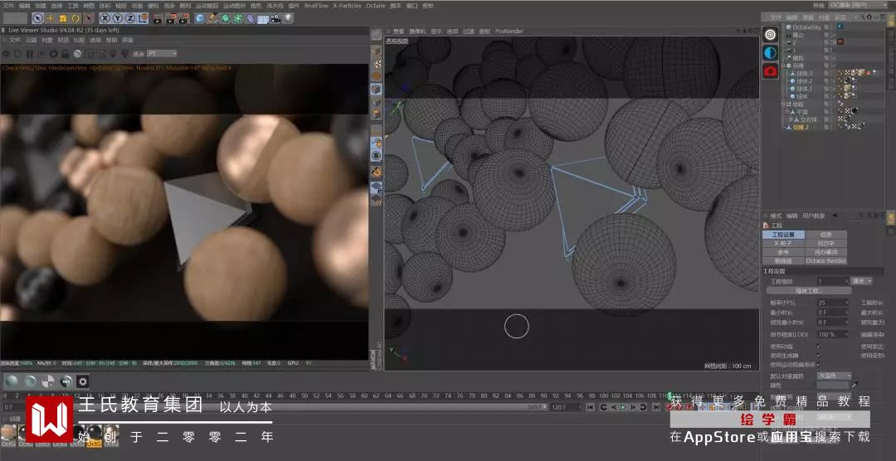Collapse the cloner group above 球体.3
The height and width of the screenshot is (461, 896).
[x=783, y=66]
